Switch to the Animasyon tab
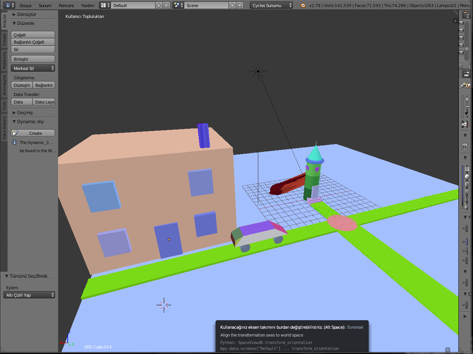Viewport: 473px width, 354px height. [x=4, y=84]
